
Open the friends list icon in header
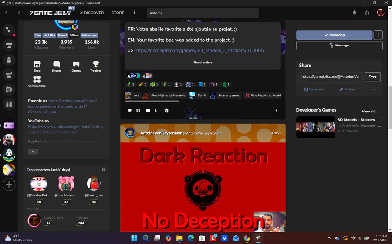click(367, 13)
